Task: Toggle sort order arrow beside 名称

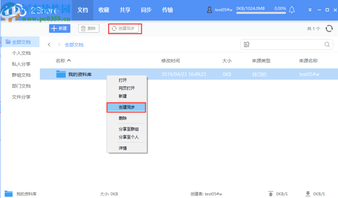Action: 69,60
